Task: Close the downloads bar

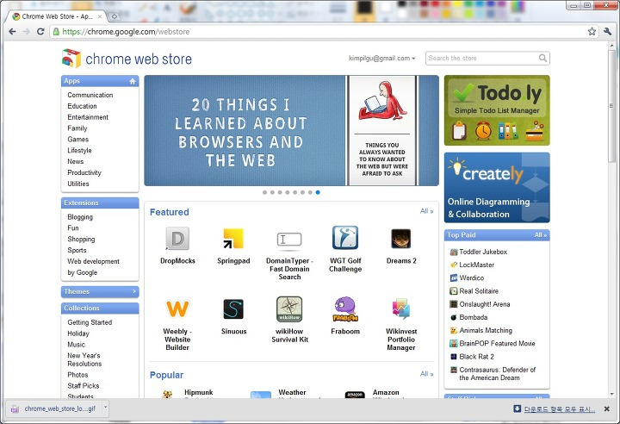Action: pyautogui.click(x=606, y=409)
